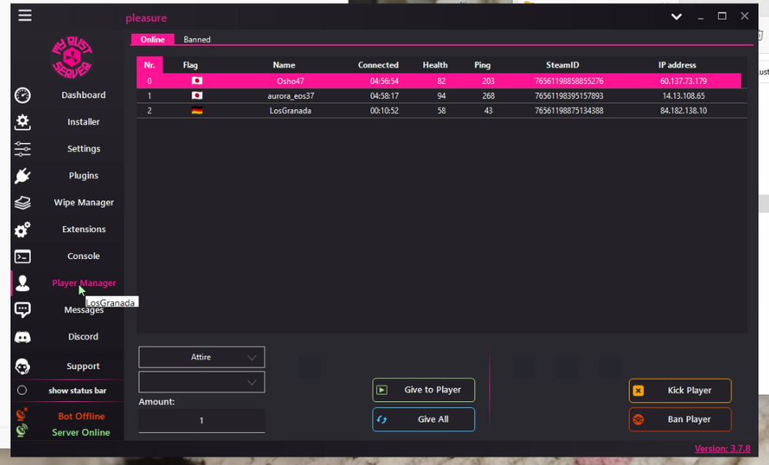Click the Amount input field
The height and width of the screenshot is (465, 769).
coord(201,420)
